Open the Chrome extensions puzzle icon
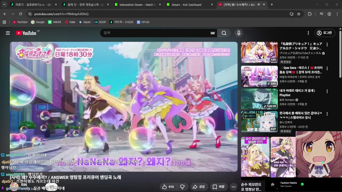 pos(310,14)
